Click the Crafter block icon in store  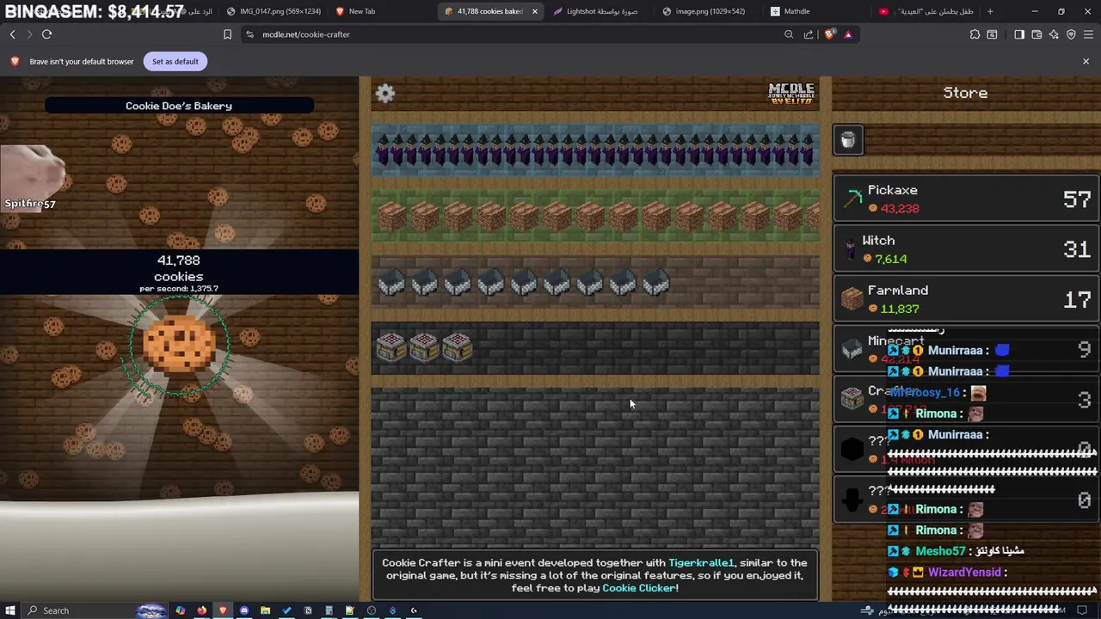(852, 399)
